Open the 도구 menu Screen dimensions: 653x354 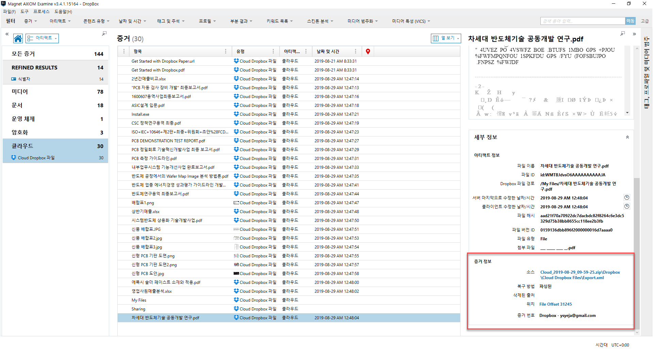24,12
